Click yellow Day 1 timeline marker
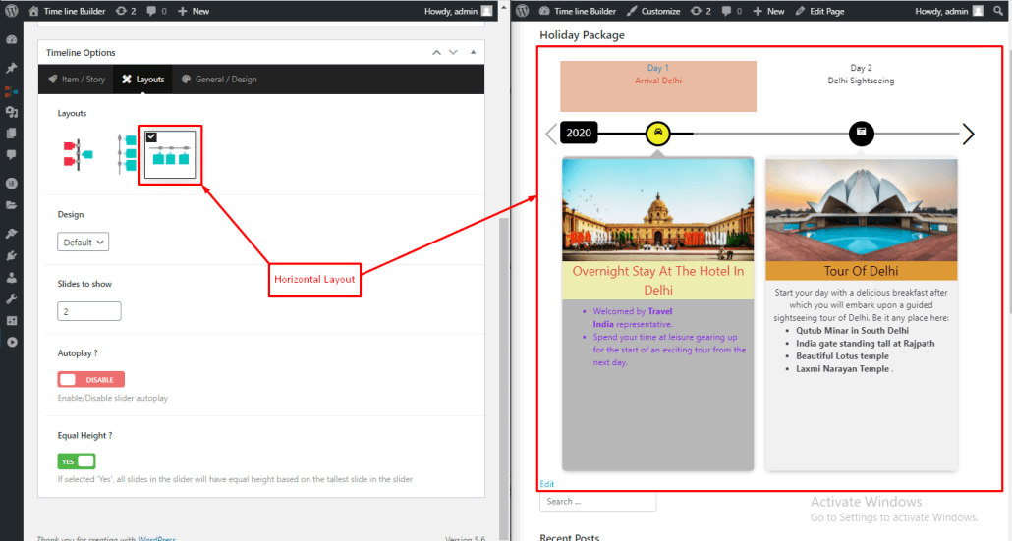 point(657,134)
